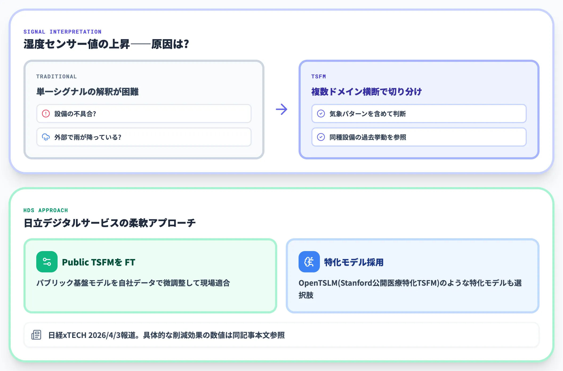Click the OpenTSLM(Stanford公開医療特化TSFM) description text
Image resolution: width=563 pixels, height=371 pixels.
pos(410,289)
